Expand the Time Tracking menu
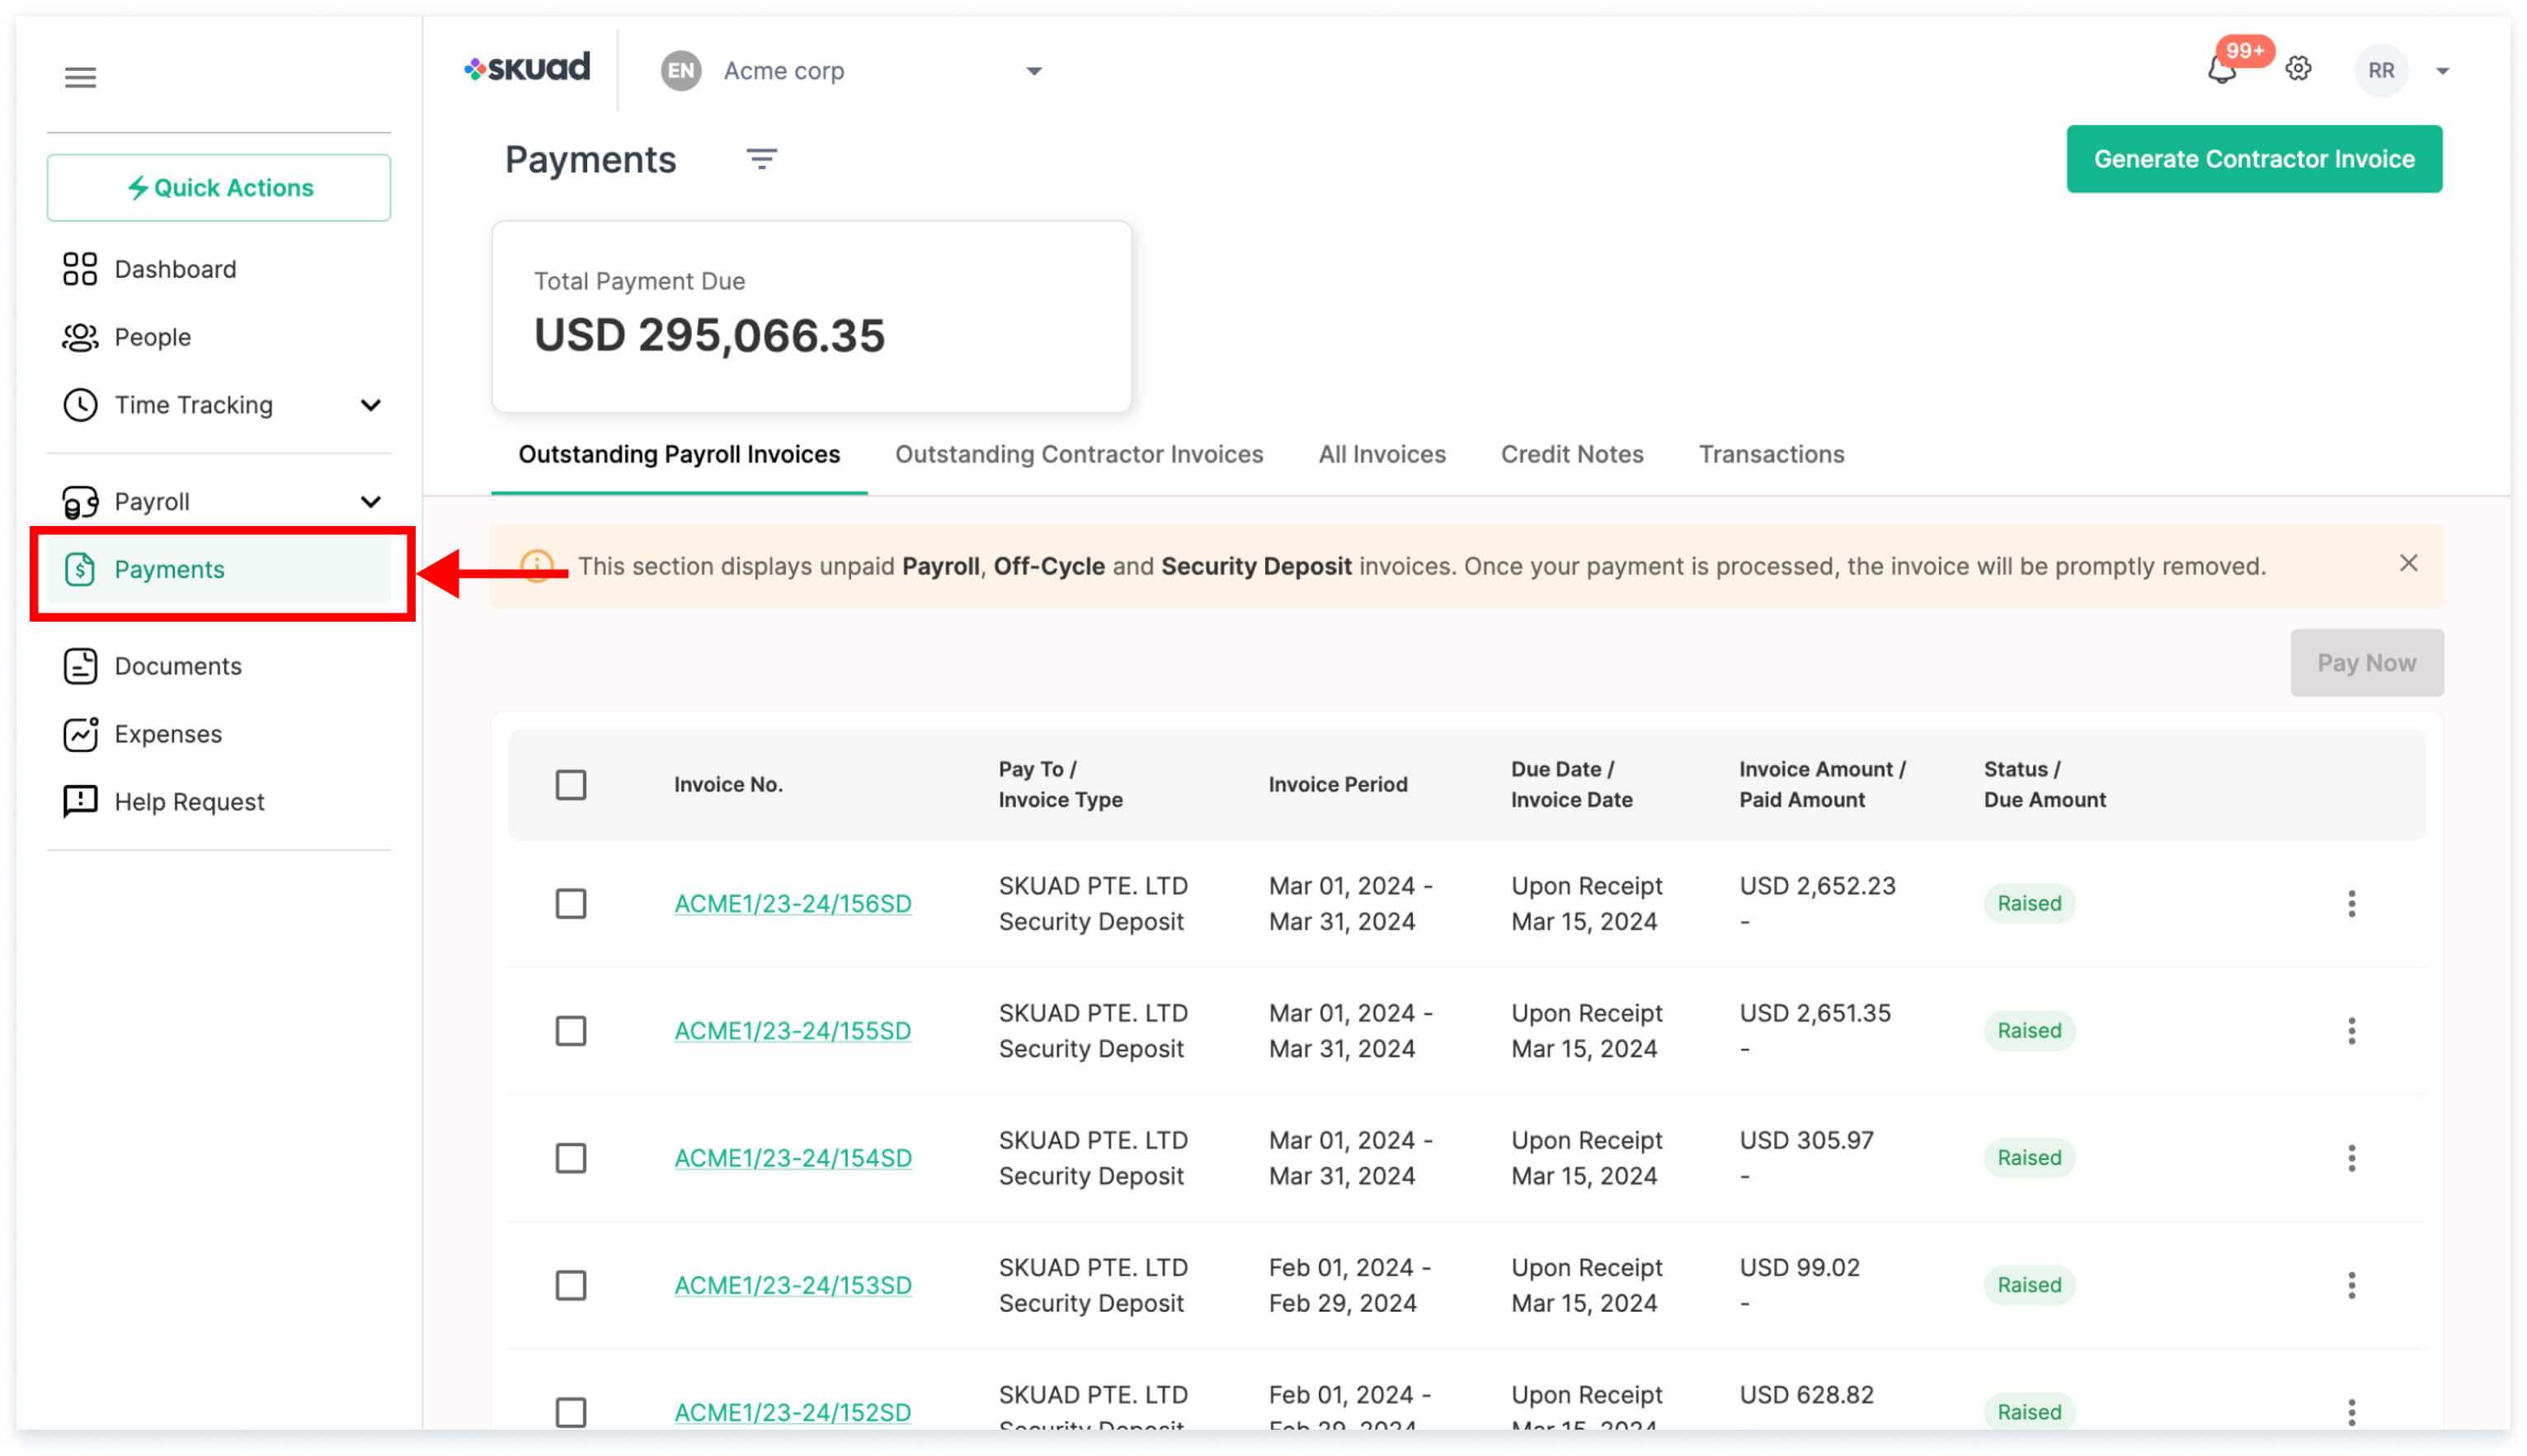The image size is (2527, 1456). pyautogui.click(x=370, y=405)
